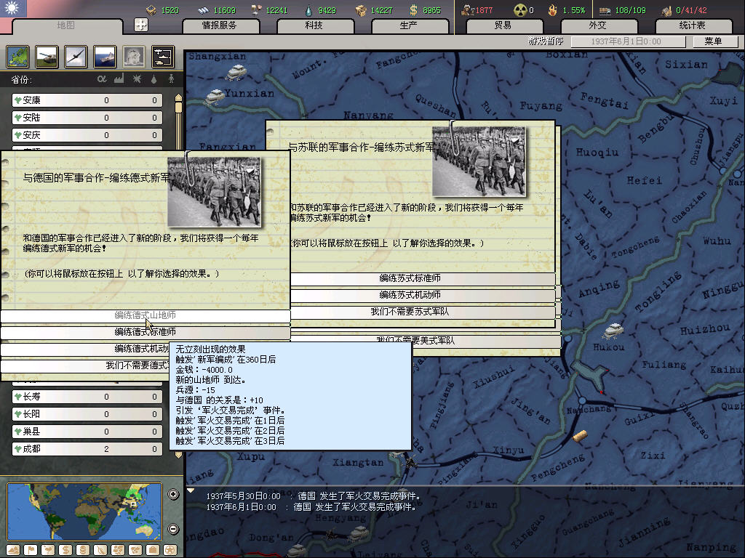Open the 外交 diplomacy tab
Image resolution: width=745 pixels, height=558 pixels.
click(597, 25)
